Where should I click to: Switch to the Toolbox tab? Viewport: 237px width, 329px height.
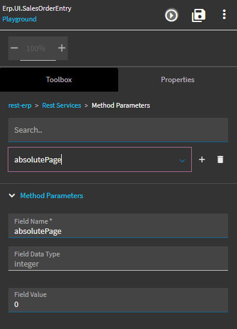coord(59,80)
